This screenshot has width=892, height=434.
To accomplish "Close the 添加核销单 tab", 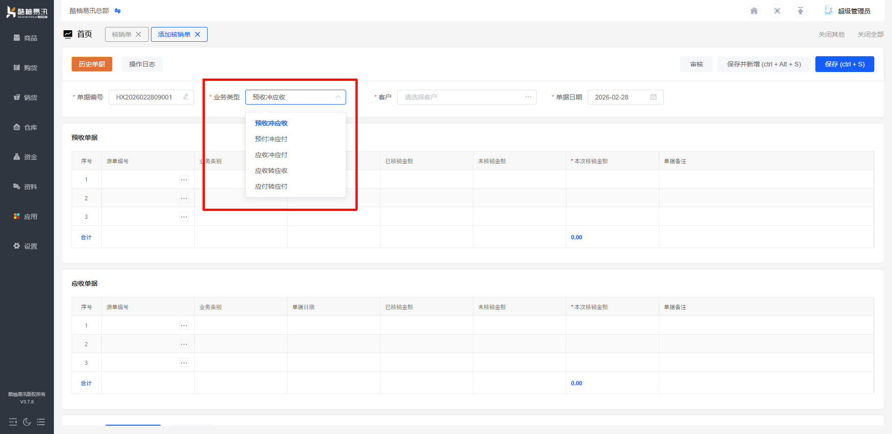I will pos(197,34).
